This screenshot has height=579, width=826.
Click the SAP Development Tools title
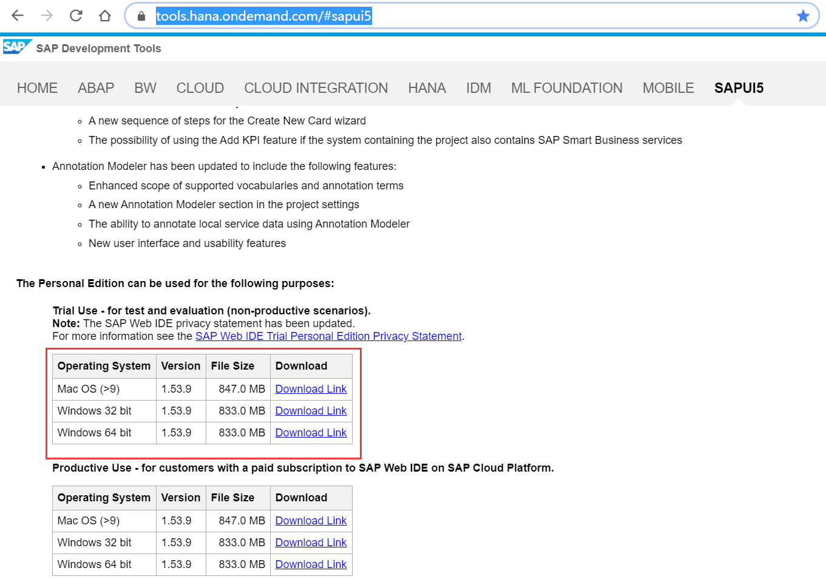pos(98,49)
